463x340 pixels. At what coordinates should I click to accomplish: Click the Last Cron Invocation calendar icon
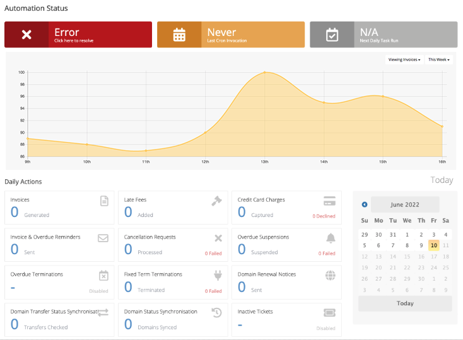pyautogui.click(x=179, y=35)
